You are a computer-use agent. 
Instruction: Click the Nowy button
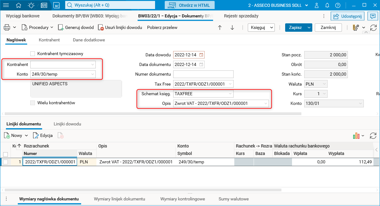point(13,136)
